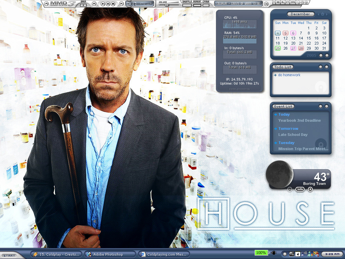The height and width of the screenshot is (259, 345).
Task: Click the round arrow button left of MMD3 logo
Action: click(x=46, y=3)
